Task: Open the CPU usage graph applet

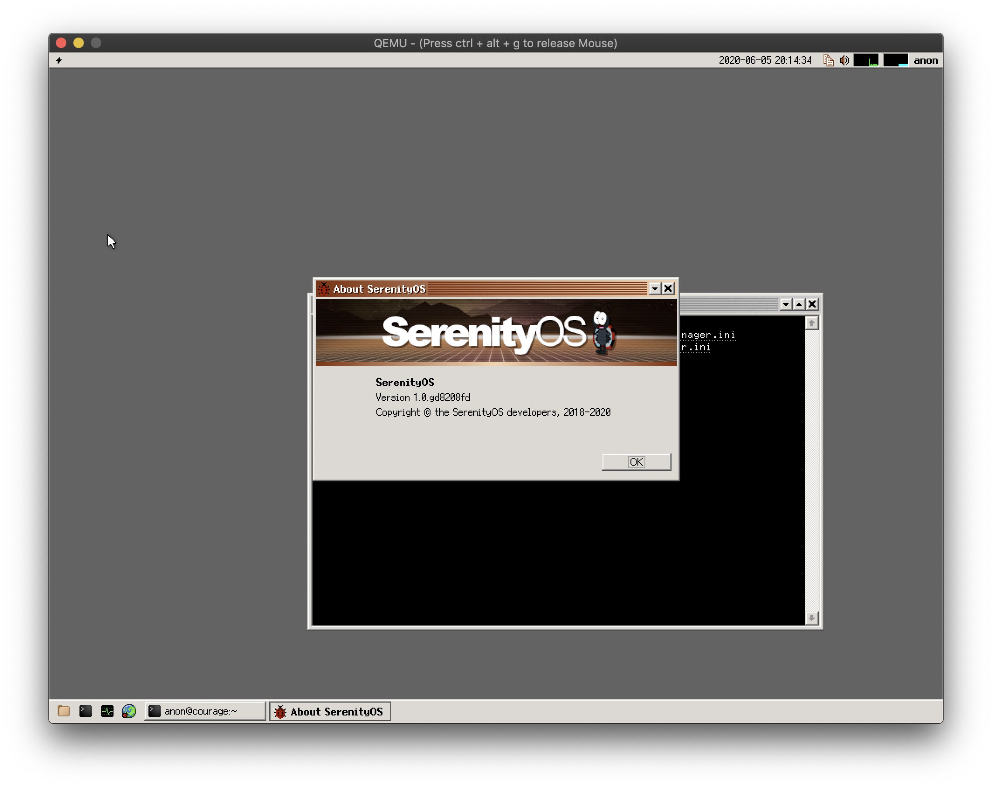Action: tap(866, 60)
